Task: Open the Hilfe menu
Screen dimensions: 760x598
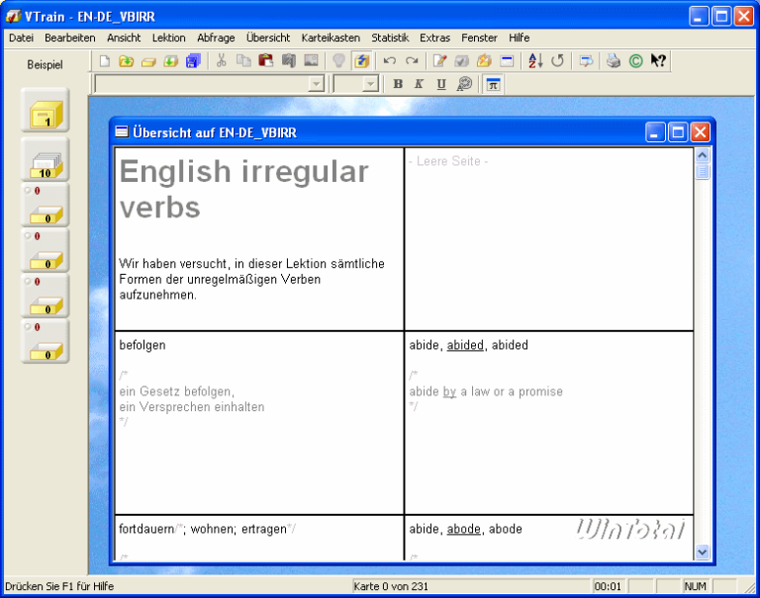Action: (520, 38)
